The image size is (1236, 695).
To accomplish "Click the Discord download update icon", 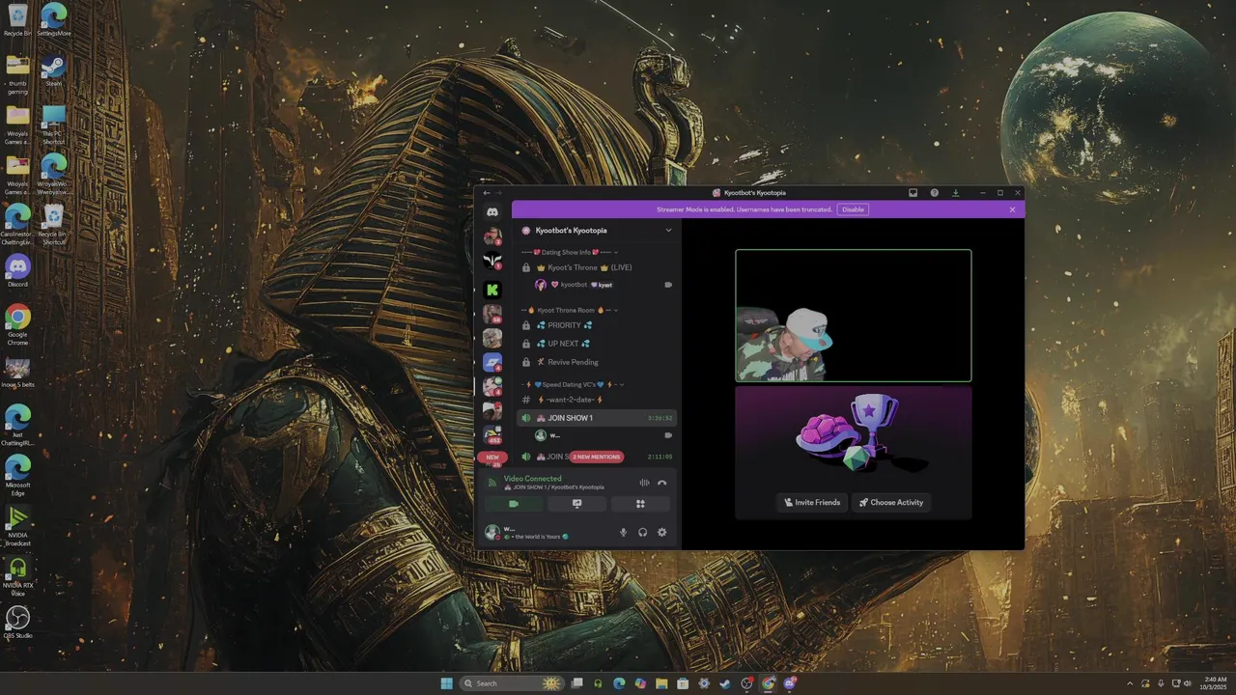I will 955,193.
